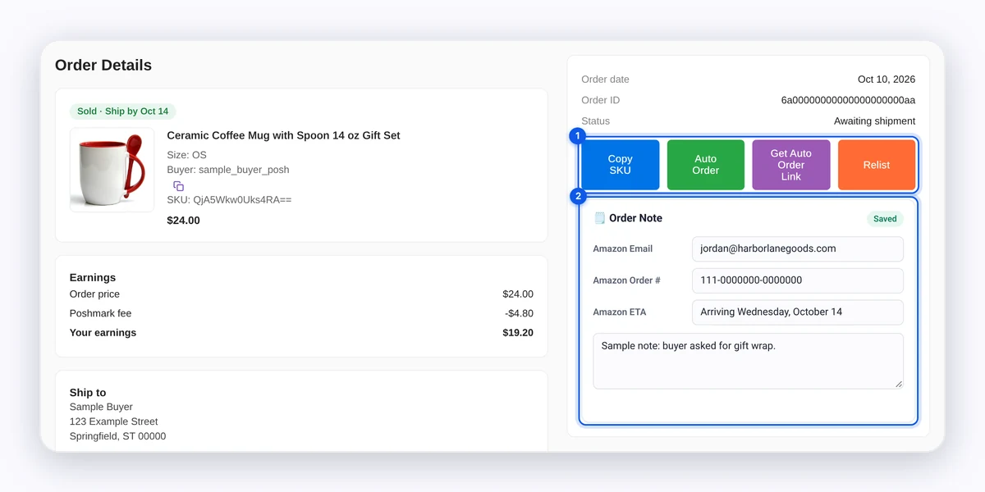Click the Size: OS text

point(186,155)
